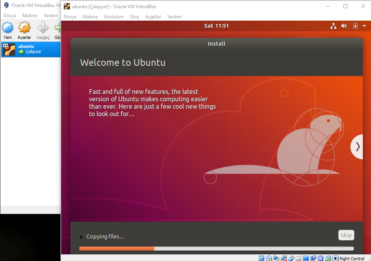Open the Görünüm menu
Image resolution: width=371 pixels, height=261 pixels.
coord(114,17)
